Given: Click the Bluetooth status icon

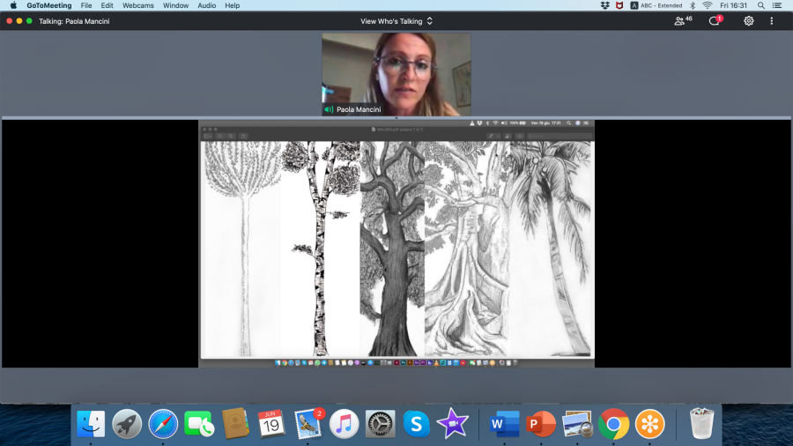Looking at the screenshot, I should (x=693, y=5).
